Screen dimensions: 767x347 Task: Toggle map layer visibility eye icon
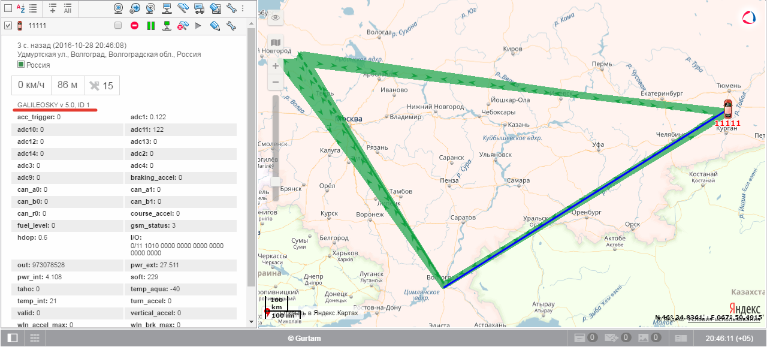click(x=275, y=18)
